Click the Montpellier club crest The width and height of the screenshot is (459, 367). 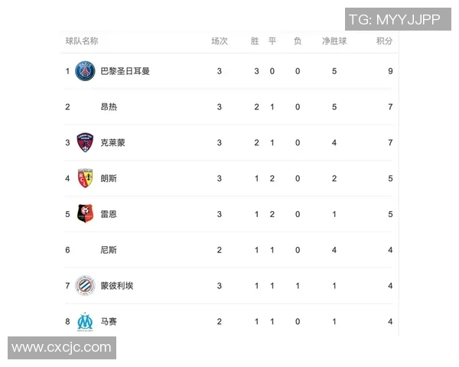pos(85,286)
